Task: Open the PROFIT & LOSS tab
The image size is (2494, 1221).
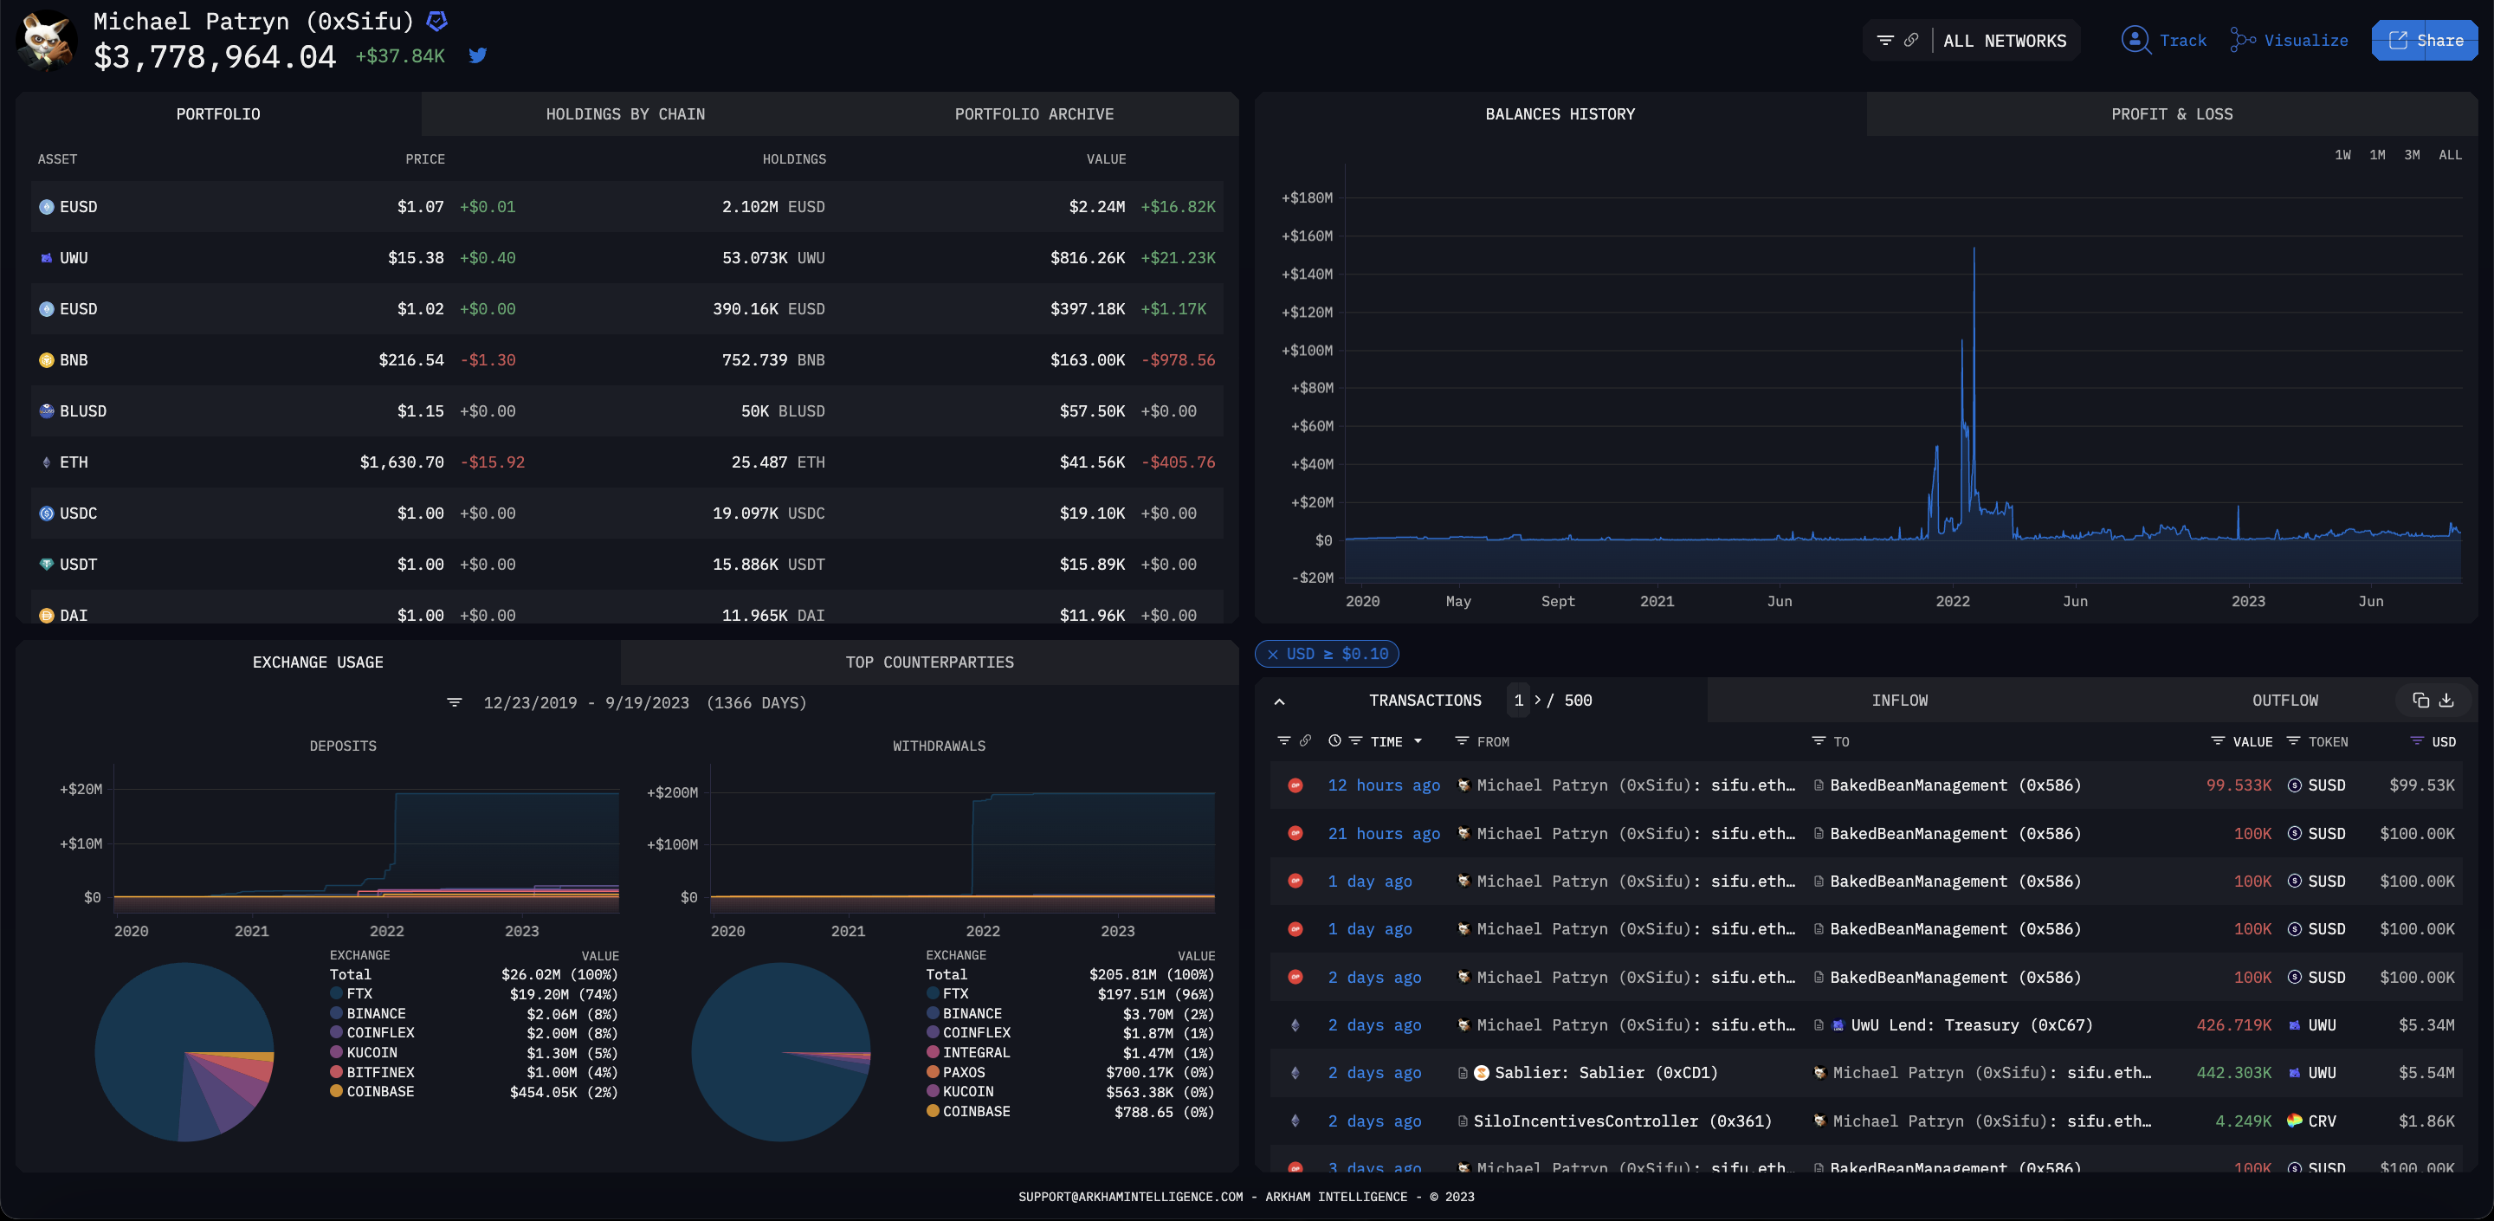Action: (2171, 114)
